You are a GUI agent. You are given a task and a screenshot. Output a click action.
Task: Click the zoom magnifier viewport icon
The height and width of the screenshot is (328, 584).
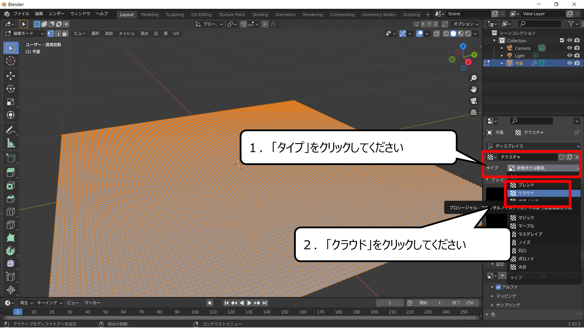point(474,78)
